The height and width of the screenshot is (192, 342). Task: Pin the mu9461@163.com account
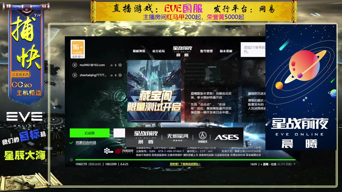coord(115,65)
